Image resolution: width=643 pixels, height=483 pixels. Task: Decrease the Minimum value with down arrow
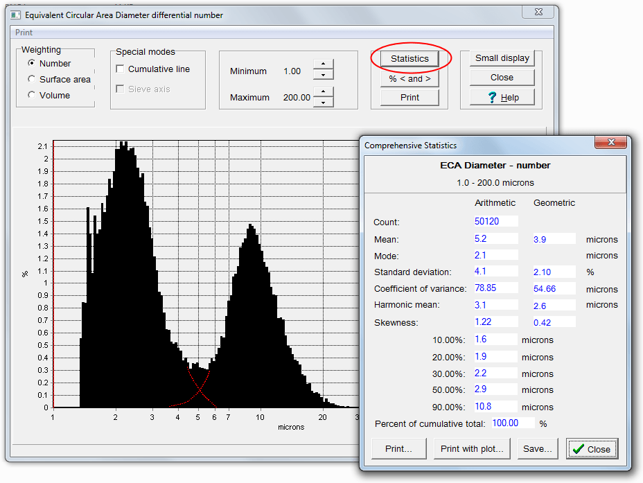(x=324, y=75)
